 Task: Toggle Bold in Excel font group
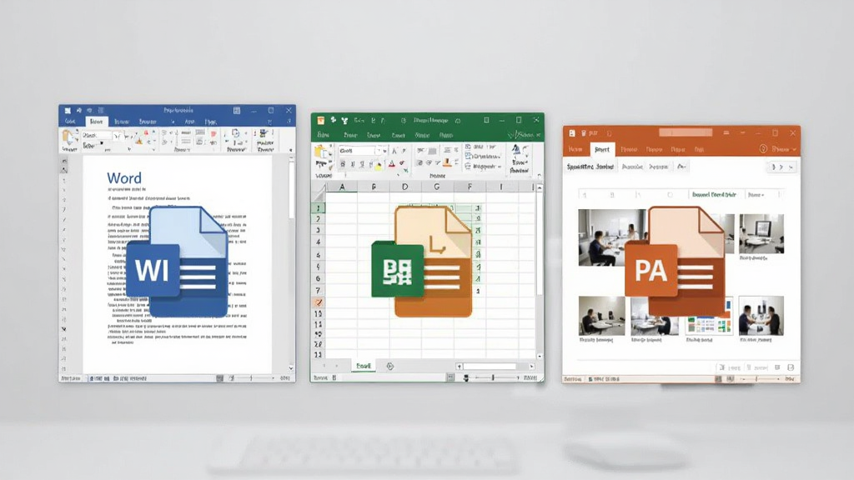[x=343, y=164]
